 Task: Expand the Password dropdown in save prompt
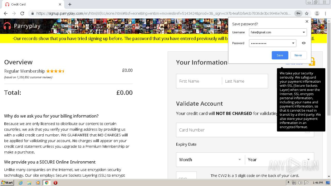pyautogui.click(x=293, y=43)
